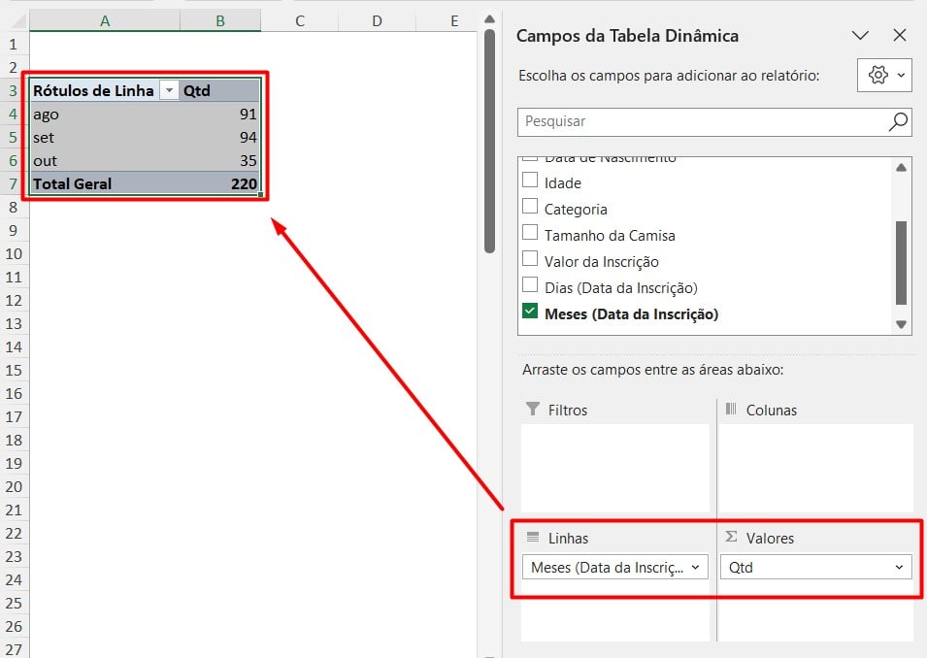Click the search magnifier icon in Pesquisar
Viewport: 927px width, 658px height.
pos(898,122)
